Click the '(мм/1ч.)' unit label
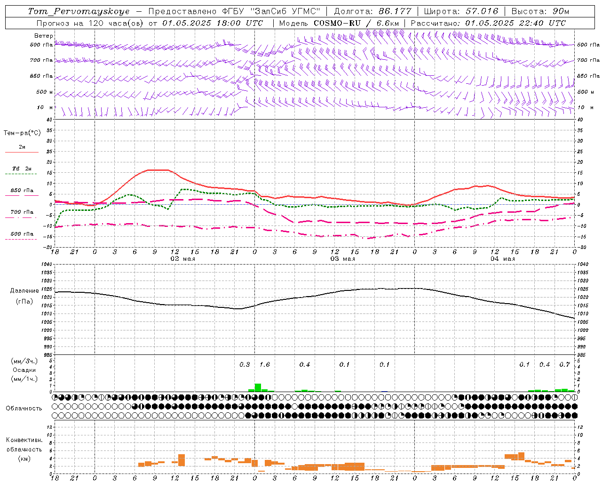This screenshot has height=482, width=602. point(24,379)
